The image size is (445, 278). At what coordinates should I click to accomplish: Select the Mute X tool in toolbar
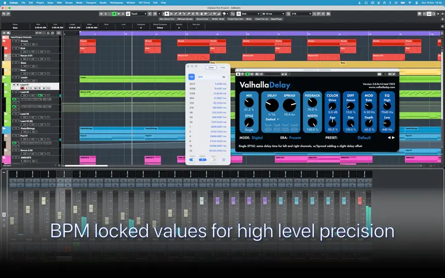click(x=193, y=13)
